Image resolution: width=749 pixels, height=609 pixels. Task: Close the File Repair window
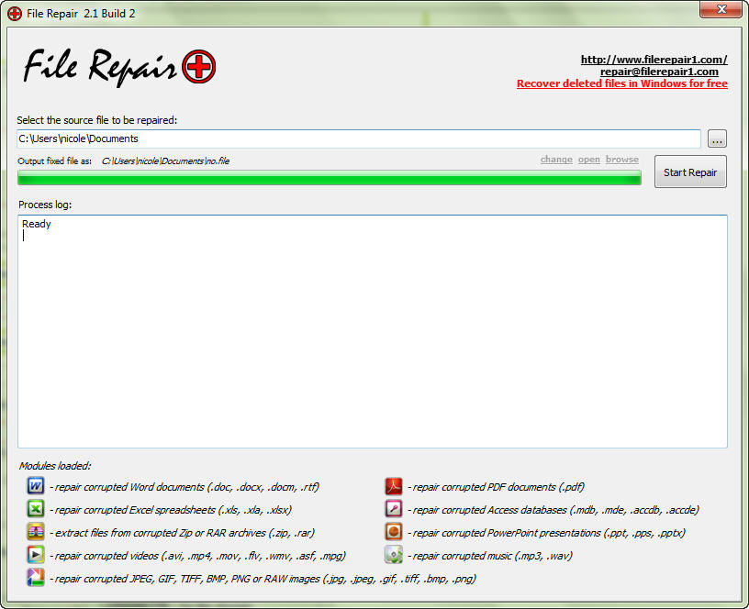coord(721,9)
